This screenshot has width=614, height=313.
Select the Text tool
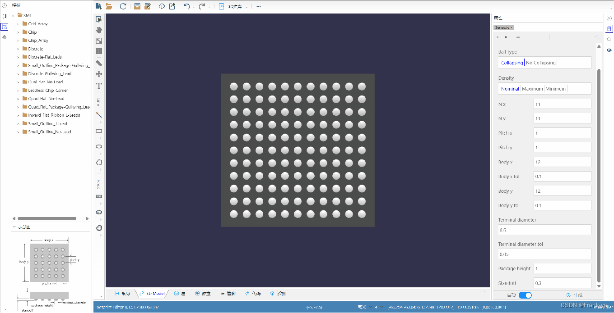(99, 86)
